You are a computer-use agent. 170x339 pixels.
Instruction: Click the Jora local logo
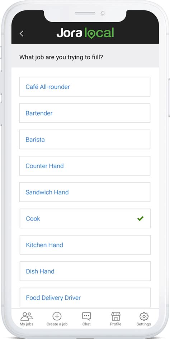(x=85, y=33)
